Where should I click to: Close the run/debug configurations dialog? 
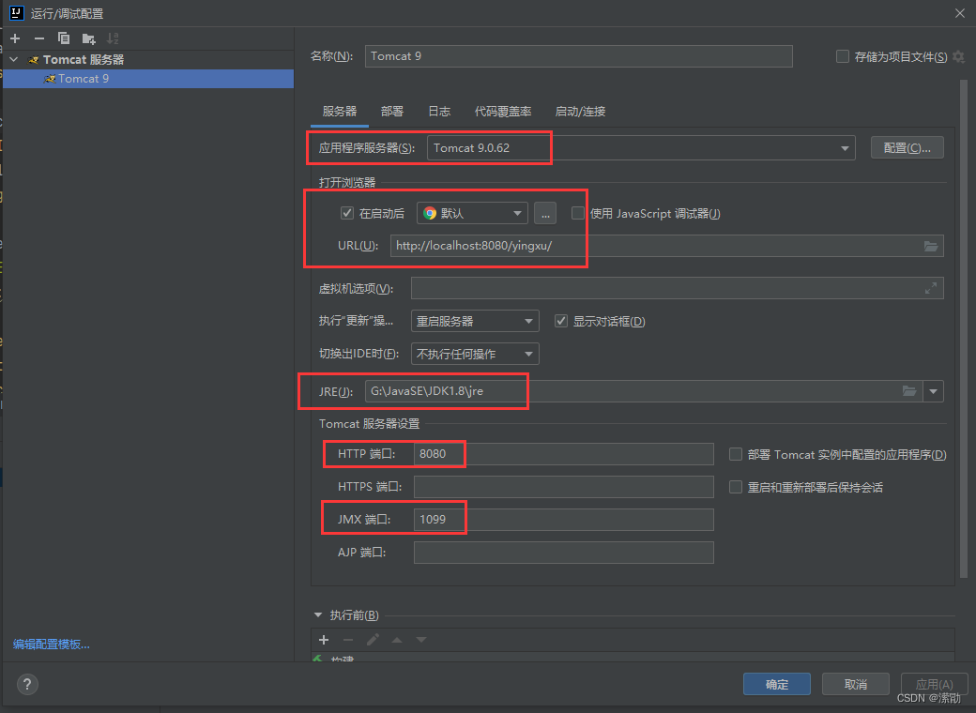point(960,13)
